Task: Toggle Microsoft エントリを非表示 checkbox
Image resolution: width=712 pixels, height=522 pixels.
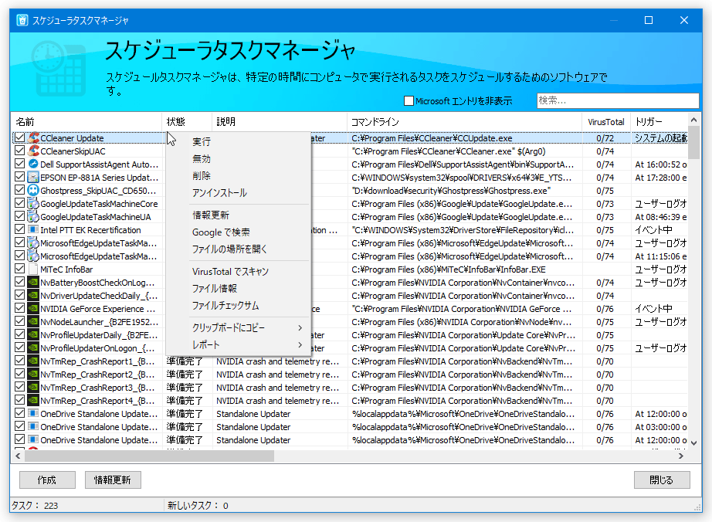Action: tap(409, 100)
